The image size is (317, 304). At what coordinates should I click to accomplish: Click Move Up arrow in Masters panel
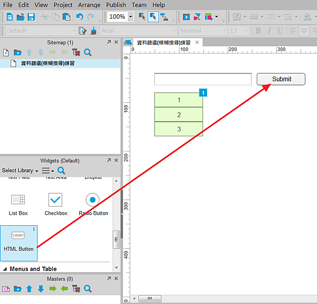(x=29, y=289)
